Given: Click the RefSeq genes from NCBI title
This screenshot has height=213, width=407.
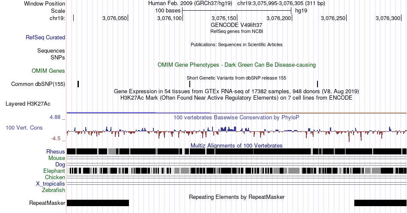Looking at the screenshot, I should 236,31.
